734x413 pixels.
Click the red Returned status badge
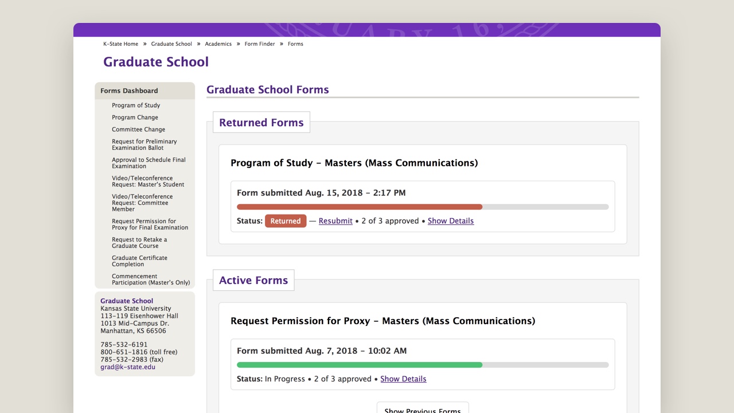pyautogui.click(x=286, y=220)
